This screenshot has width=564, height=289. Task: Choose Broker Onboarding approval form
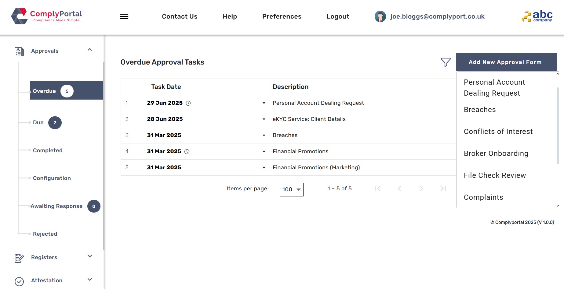496,153
